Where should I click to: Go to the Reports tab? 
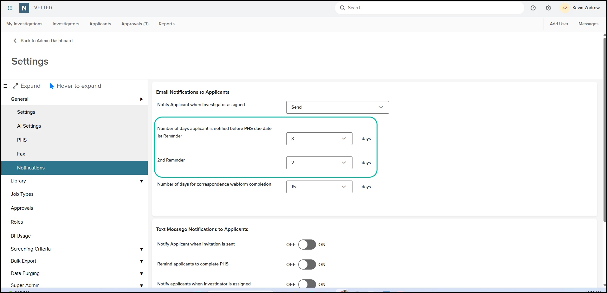tap(167, 24)
